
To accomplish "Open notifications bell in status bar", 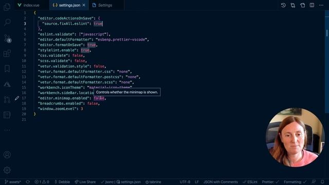I will [x=322, y=182].
